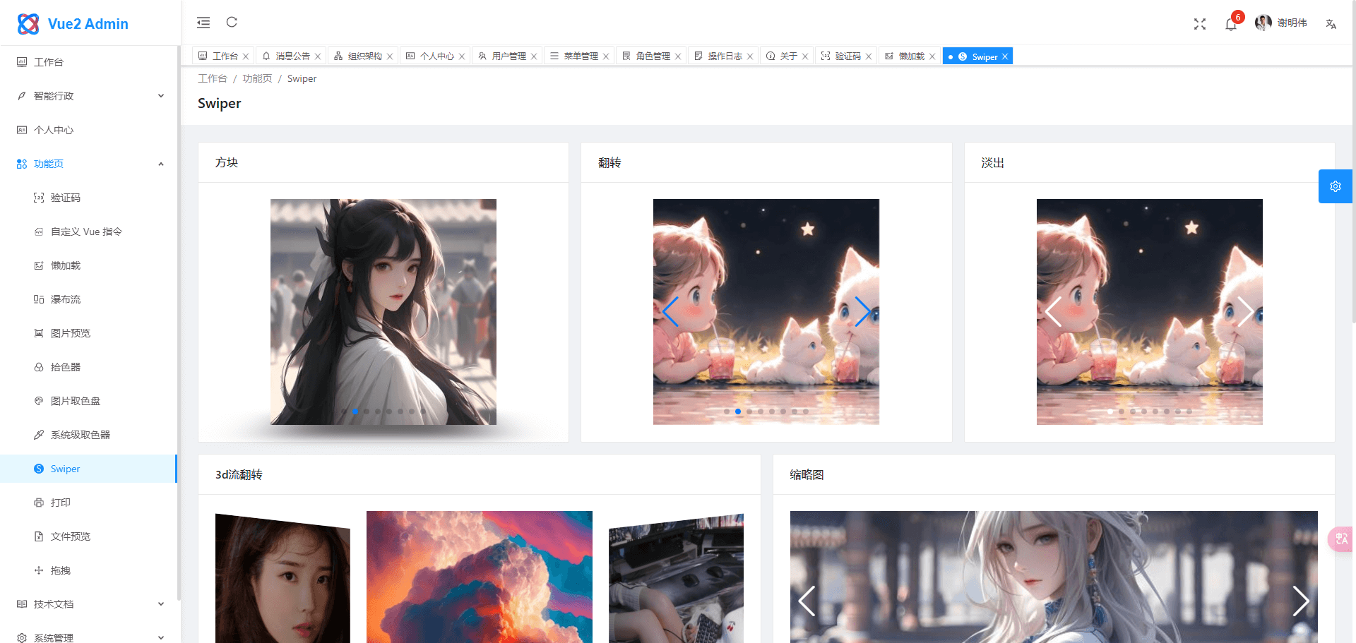Click the right tilted slide in 3d流翻转
The height and width of the screenshot is (643, 1356).
(676, 579)
